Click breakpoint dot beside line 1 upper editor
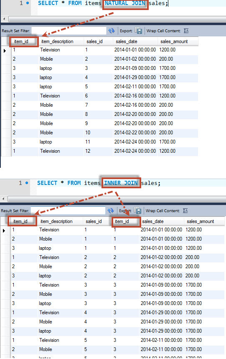226x359 pixels. pyautogui.click(x=28, y=3)
